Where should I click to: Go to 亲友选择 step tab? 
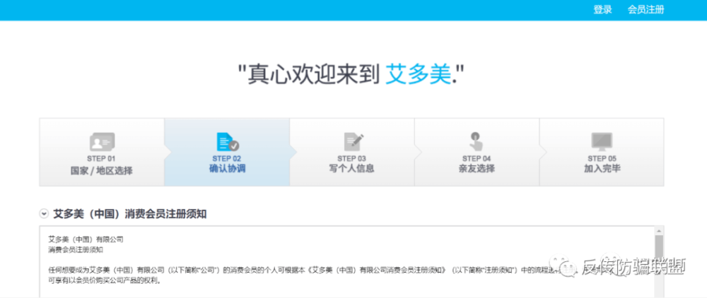(x=477, y=152)
